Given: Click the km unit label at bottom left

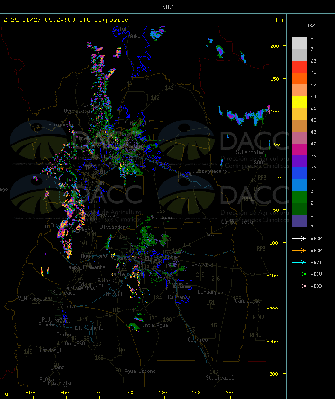Looking at the screenshot, I should pos(7,394).
